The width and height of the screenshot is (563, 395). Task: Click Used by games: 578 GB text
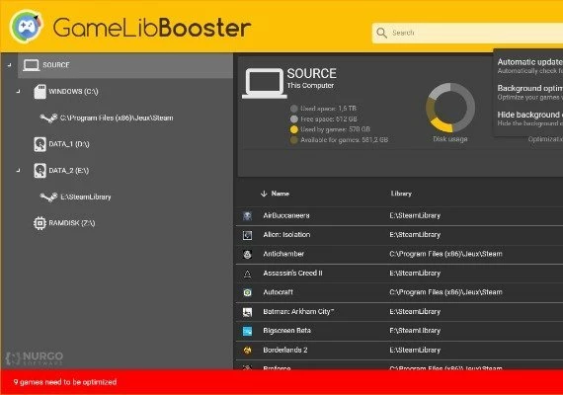pyautogui.click(x=335, y=129)
